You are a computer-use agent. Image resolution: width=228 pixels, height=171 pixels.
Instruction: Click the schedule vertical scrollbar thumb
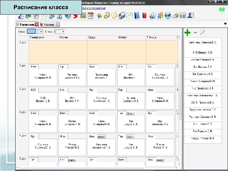click(180, 79)
